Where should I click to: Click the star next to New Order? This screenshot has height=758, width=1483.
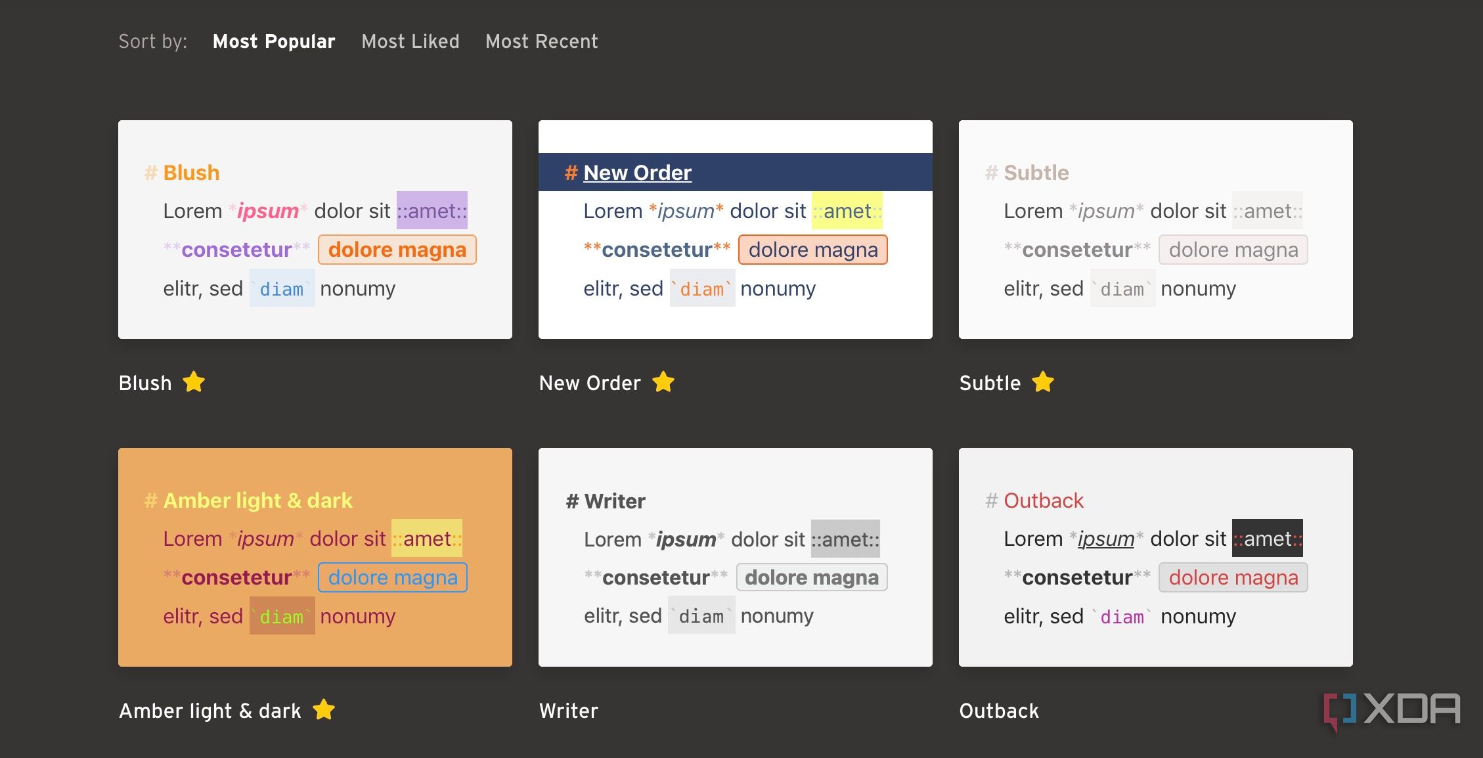[663, 382]
